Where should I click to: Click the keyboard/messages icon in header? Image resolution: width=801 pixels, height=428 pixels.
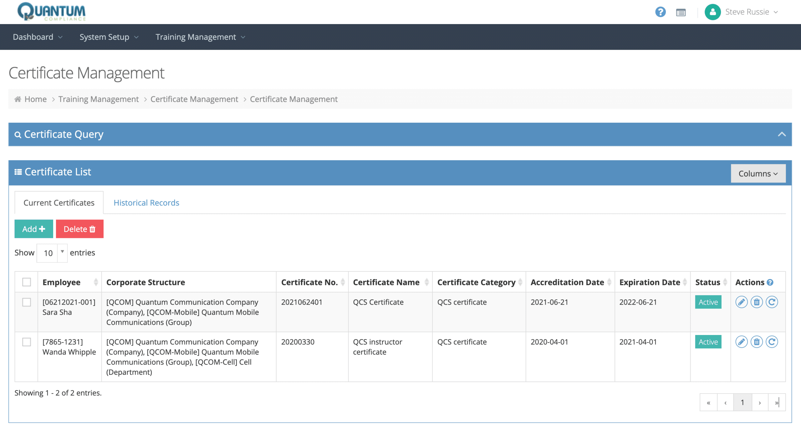[x=681, y=13]
